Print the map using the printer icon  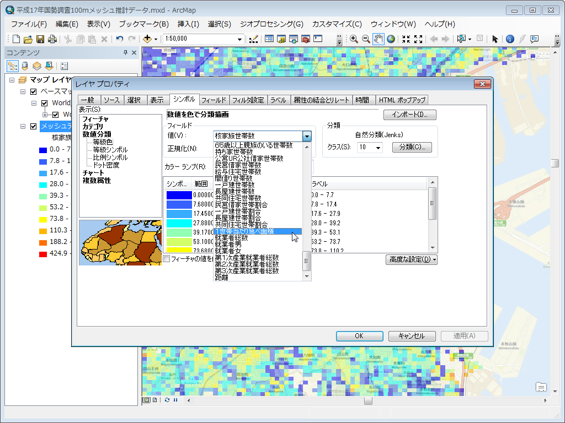click(52, 39)
